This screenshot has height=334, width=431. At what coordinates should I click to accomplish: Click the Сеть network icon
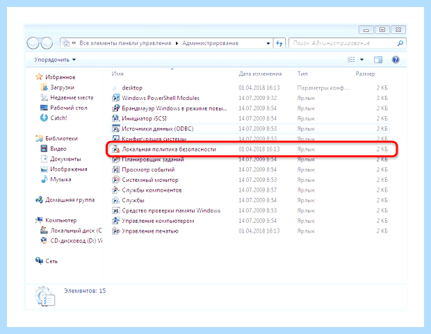pos(39,261)
